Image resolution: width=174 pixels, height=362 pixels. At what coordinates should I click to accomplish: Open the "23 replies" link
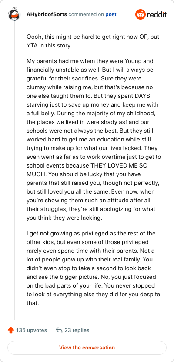point(77,330)
